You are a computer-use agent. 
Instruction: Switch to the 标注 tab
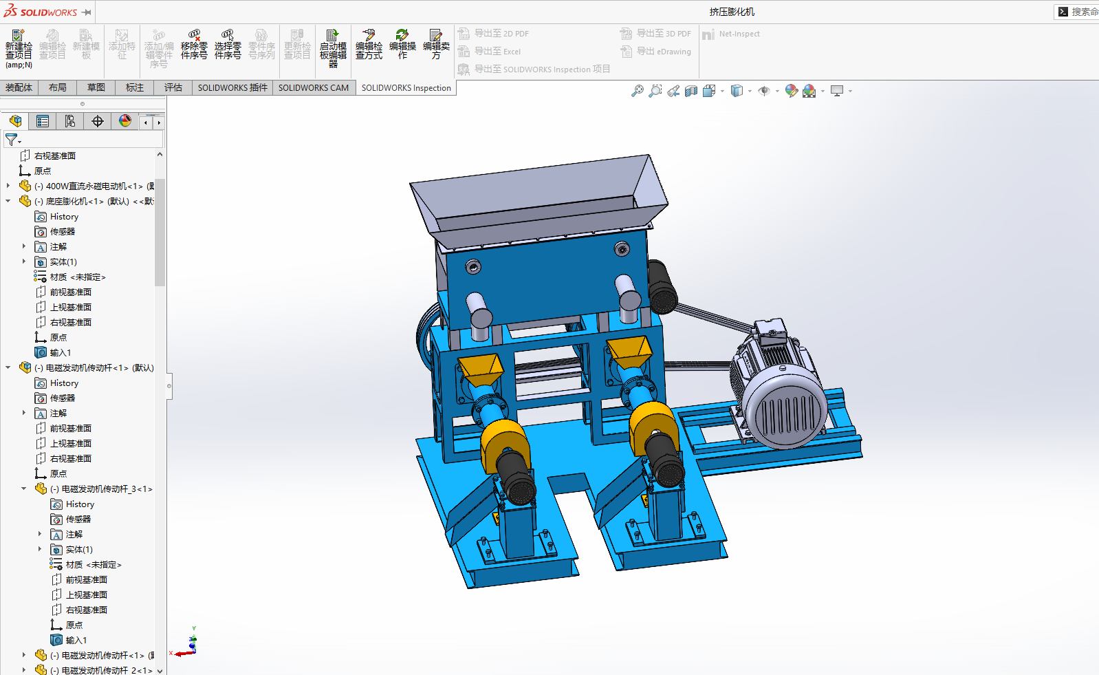pyautogui.click(x=135, y=87)
